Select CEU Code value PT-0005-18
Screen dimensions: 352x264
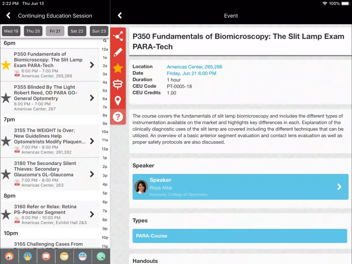coord(179,86)
